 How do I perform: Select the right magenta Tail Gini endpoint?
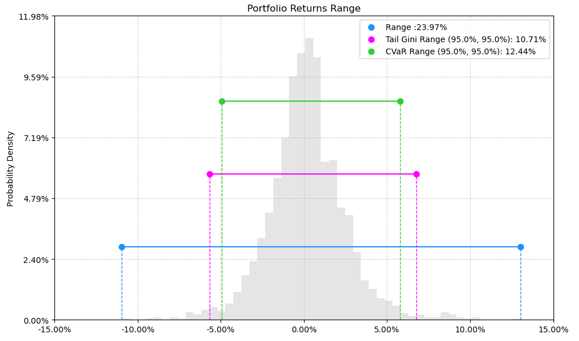[x=416, y=174]
